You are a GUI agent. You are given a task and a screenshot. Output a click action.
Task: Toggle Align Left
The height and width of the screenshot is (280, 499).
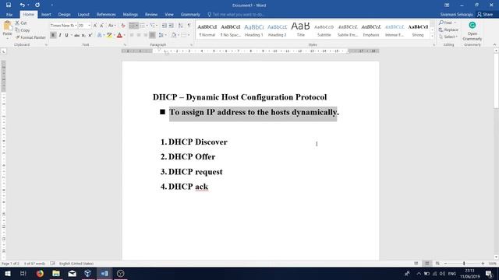[132, 35]
